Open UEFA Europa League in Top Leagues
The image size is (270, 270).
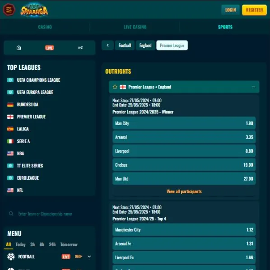(35, 92)
